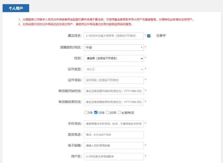
Task: Open the 国籍国别/地区 dropdown showing 中国
Action: [x=114, y=47]
